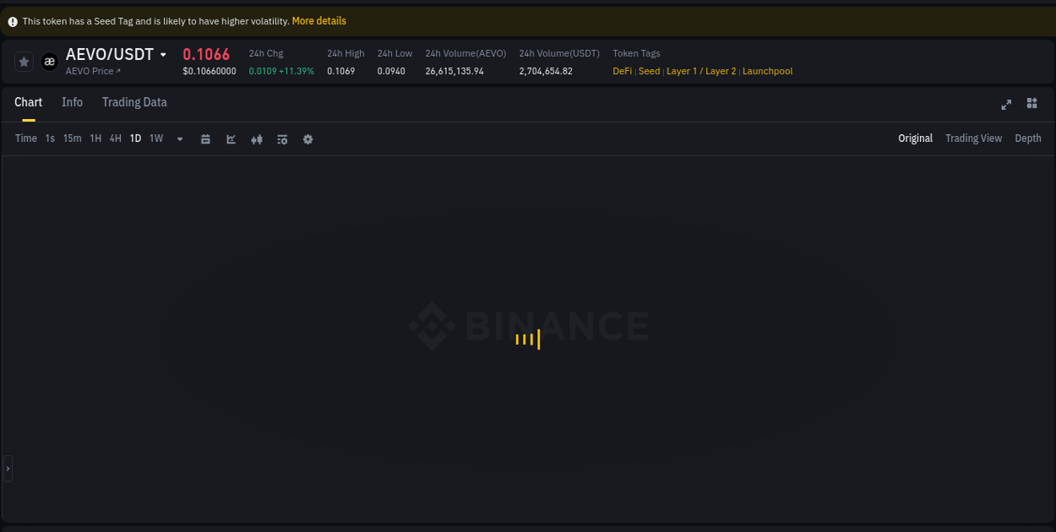This screenshot has height=532, width=1056.
Task: Expand the chart to fullscreen with the arrows icon
Action: click(x=1006, y=105)
